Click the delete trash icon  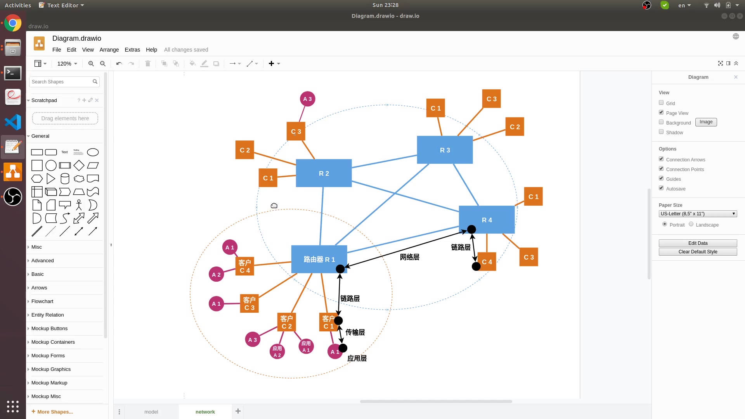click(148, 64)
